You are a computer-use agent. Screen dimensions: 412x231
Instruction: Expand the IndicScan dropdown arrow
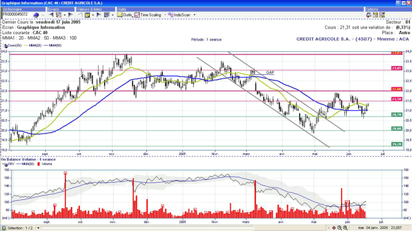(195, 15)
